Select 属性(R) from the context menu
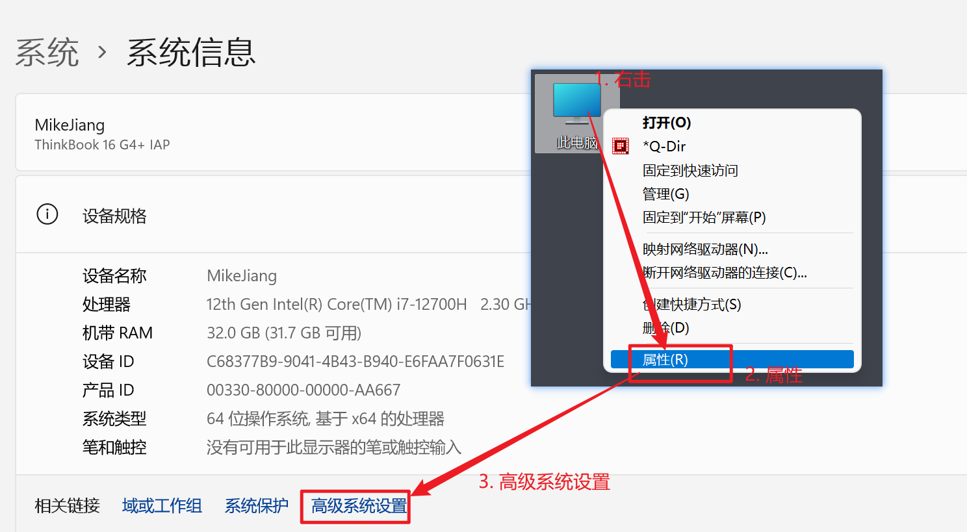This screenshot has height=532, width=967. [732, 359]
